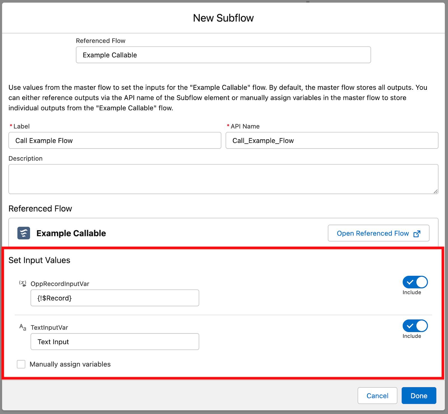Open the referenced flow in a new tab
Image resolution: width=448 pixels, height=414 pixels.
[x=378, y=233]
